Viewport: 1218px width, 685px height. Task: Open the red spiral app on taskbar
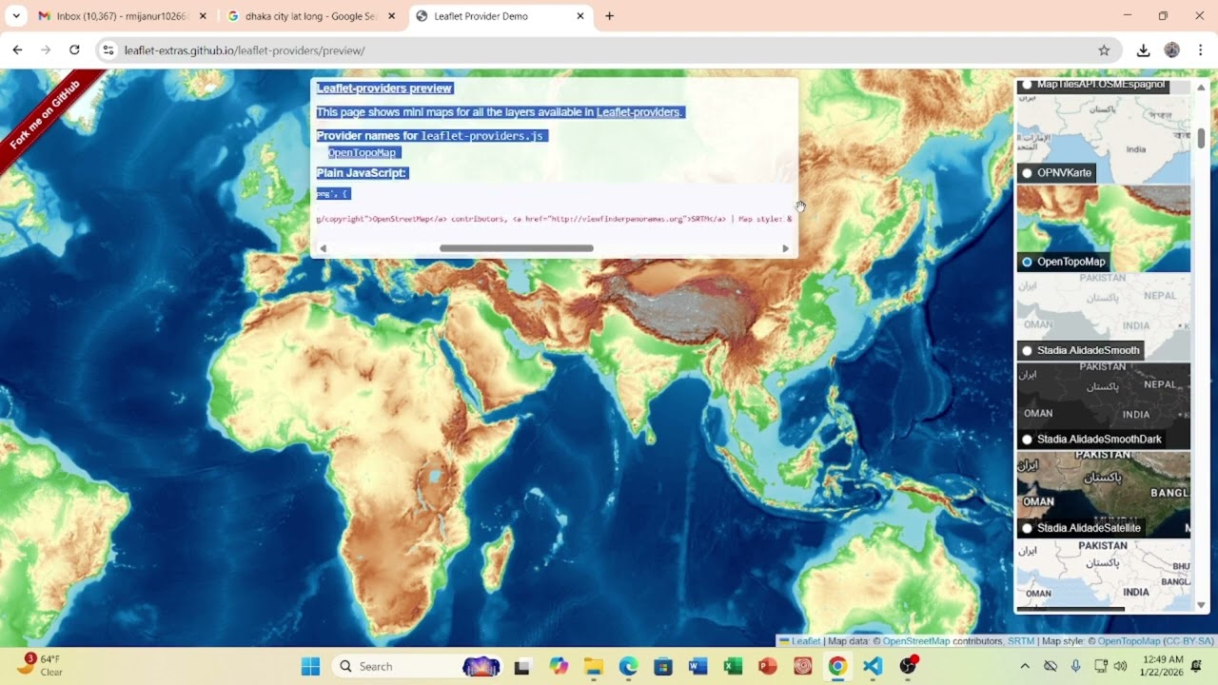click(802, 666)
